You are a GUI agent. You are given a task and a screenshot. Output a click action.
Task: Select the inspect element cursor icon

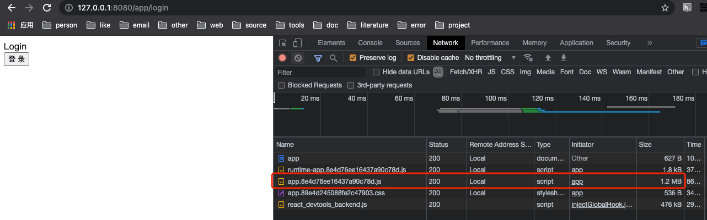283,43
